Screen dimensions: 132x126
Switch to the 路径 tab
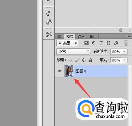(x=92, y=36)
